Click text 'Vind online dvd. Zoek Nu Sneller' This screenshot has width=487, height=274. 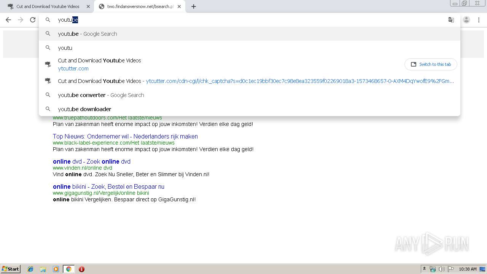click(x=131, y=174)
